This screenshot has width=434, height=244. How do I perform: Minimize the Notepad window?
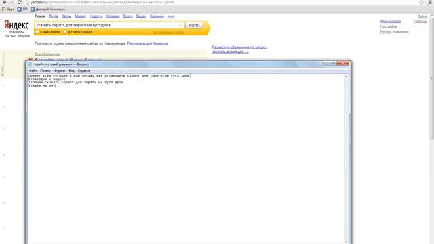326,63
